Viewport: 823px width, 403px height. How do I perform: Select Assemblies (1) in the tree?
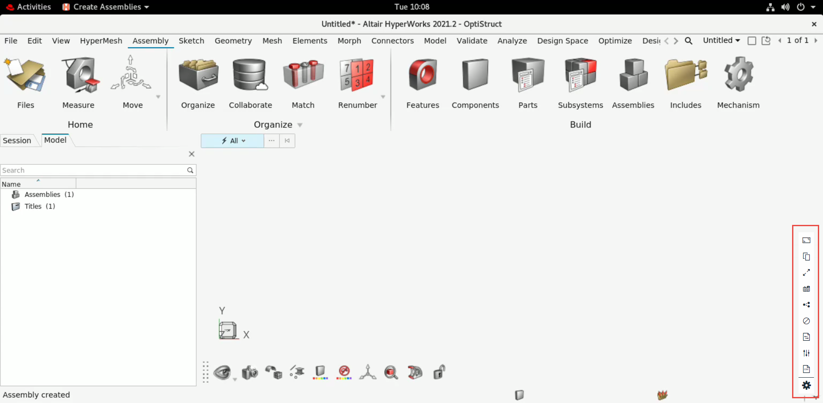pos(49,194)
